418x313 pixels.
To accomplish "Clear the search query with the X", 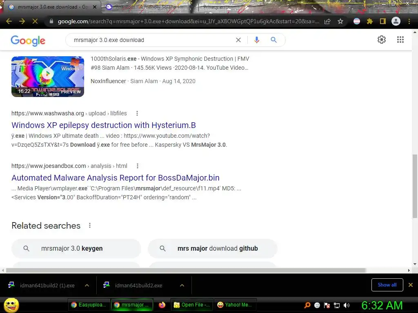I will pyautogui.click(x=238, y=40).
